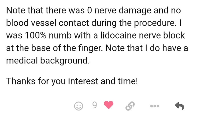
Task: Click the word 'time!' at the end
Action: (x=128, y=81)
